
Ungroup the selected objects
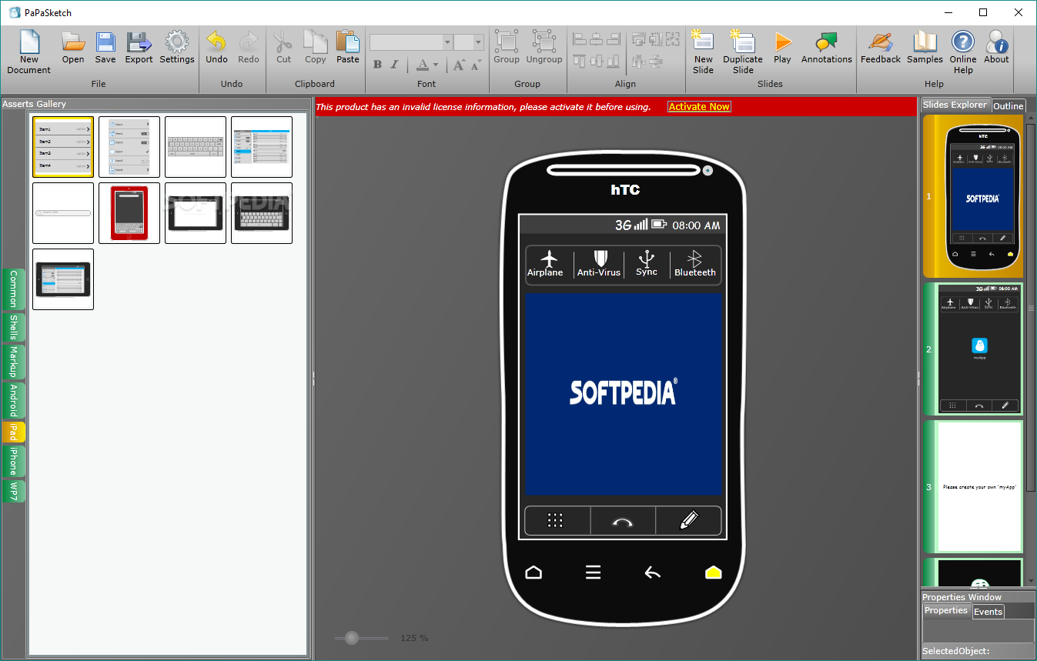544,48
